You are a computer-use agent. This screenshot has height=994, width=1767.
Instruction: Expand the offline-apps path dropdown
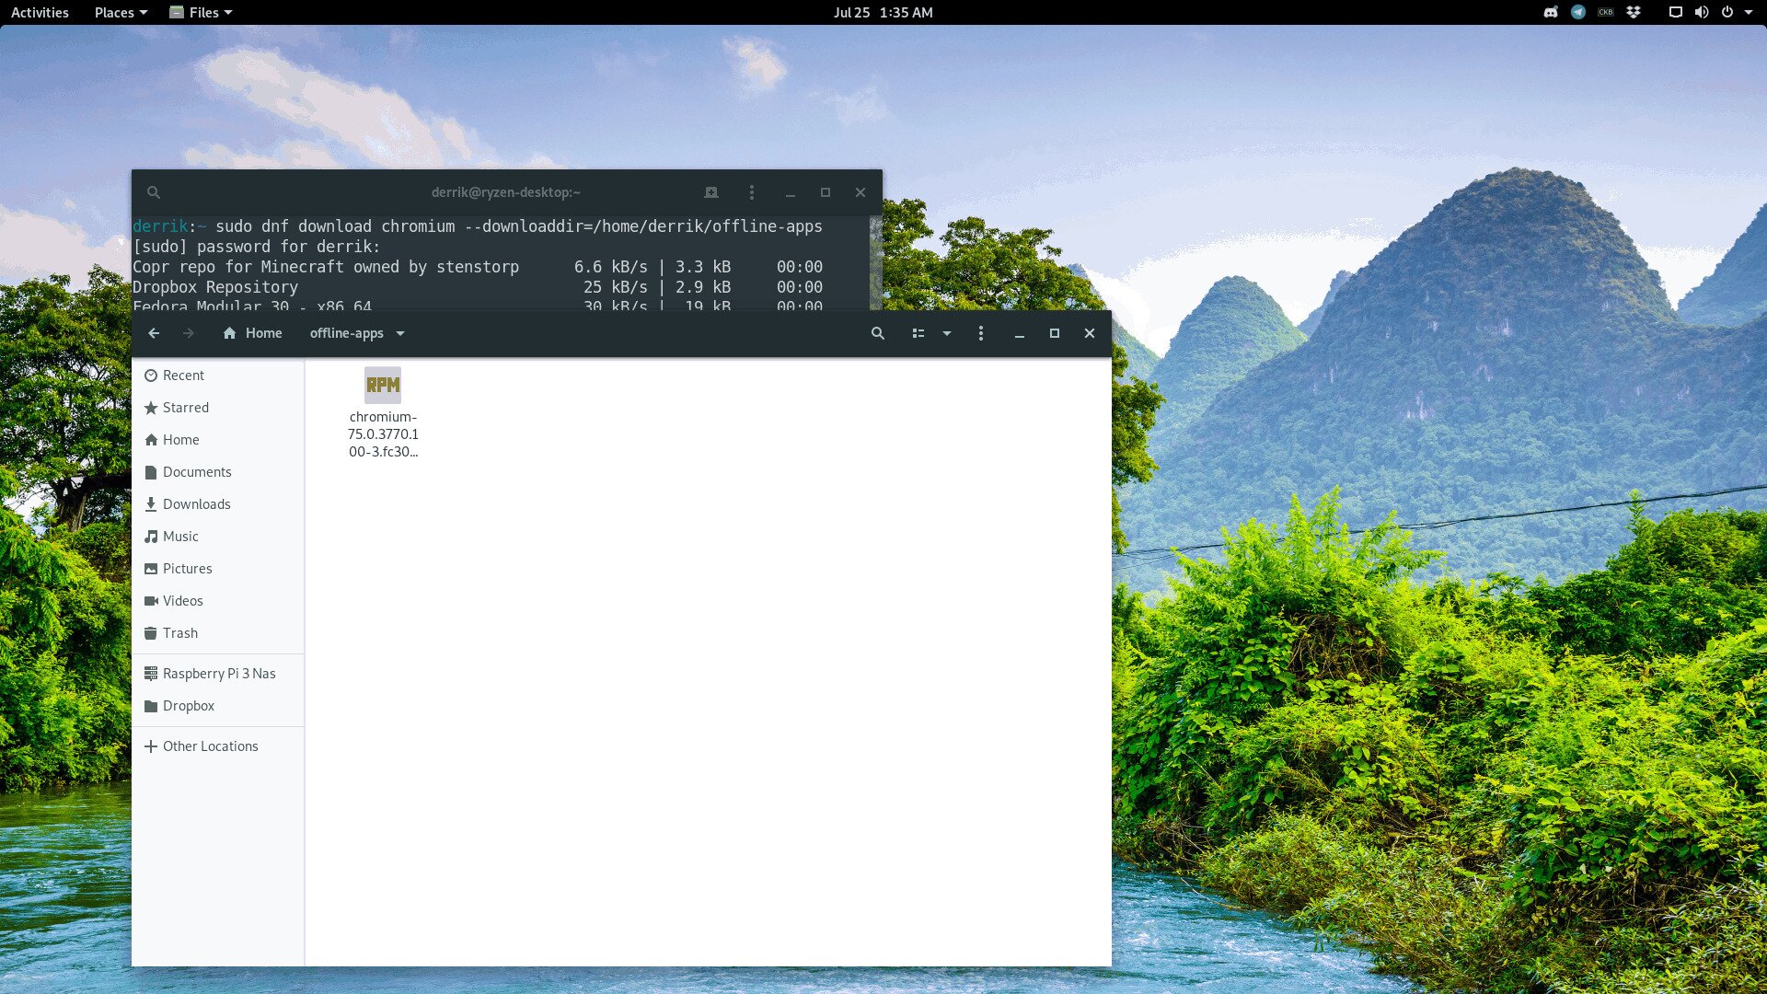click(x=400, y=333)
